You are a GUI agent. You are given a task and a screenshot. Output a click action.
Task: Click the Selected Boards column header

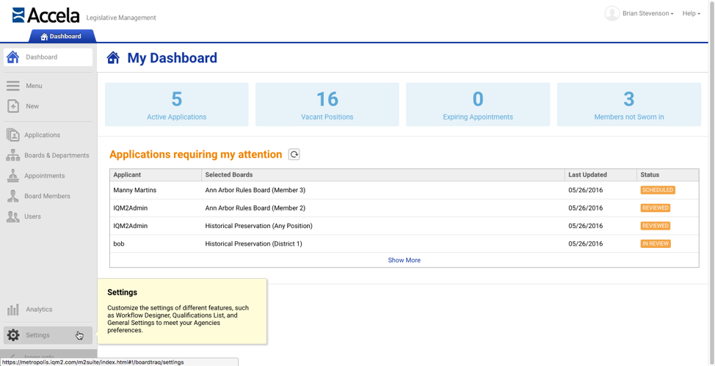pos(383,175)
